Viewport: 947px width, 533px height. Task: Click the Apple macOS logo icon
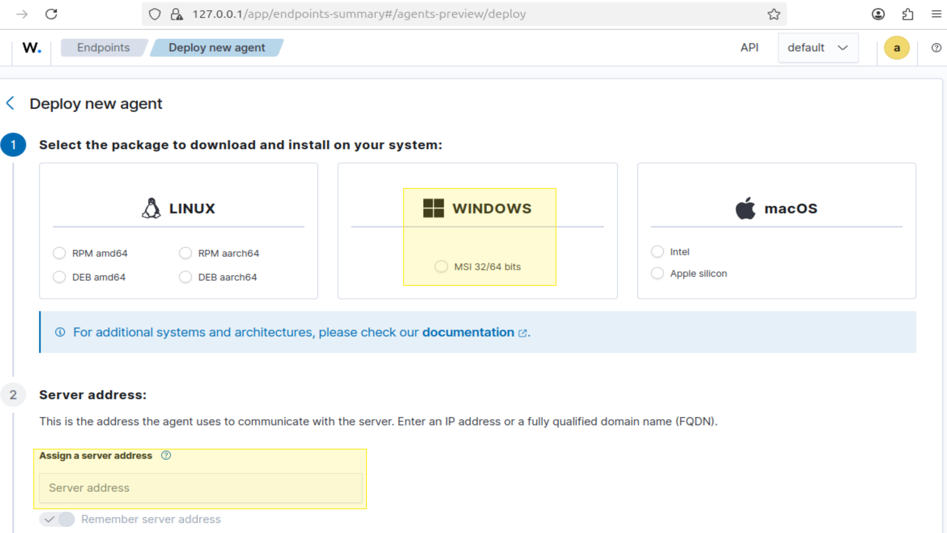(x=745, y=208)
